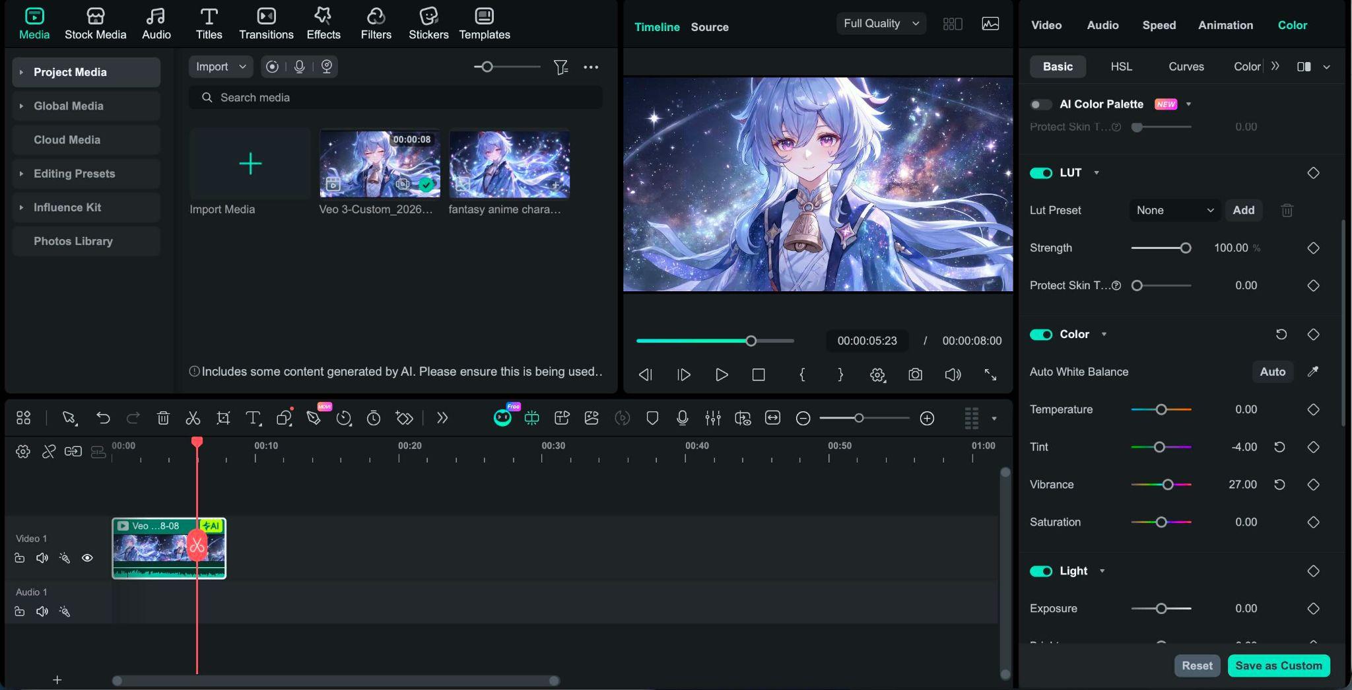Expand the Editing Presets folder
The width and height of the screenshot is (1352, 690).
[21, 174]
